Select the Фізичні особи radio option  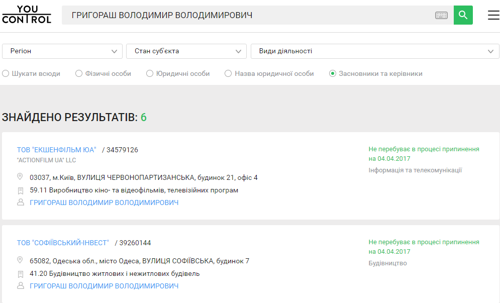pyautogui.click(x=79, y=74)
